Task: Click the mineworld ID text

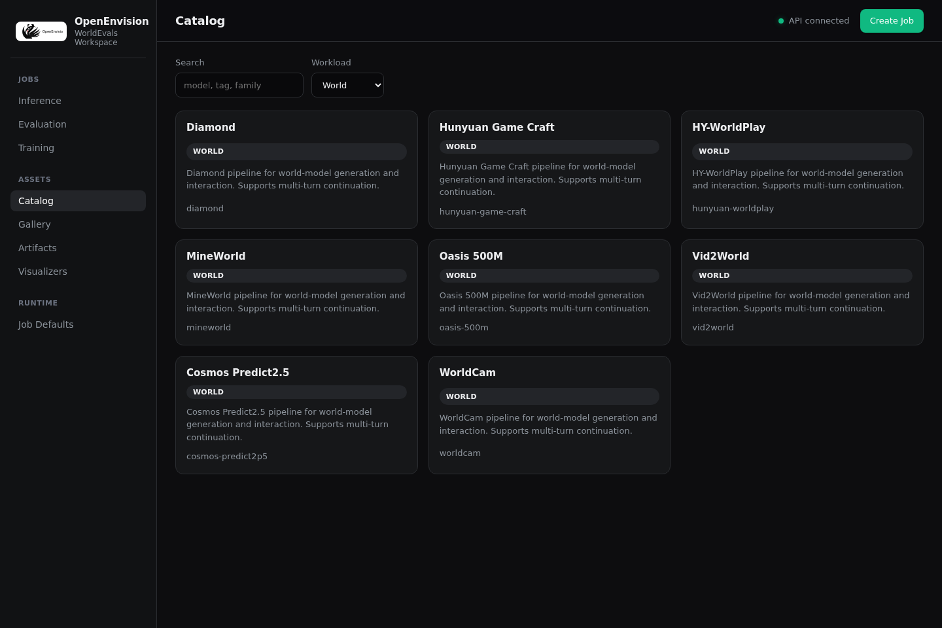Action: (209, 328)
